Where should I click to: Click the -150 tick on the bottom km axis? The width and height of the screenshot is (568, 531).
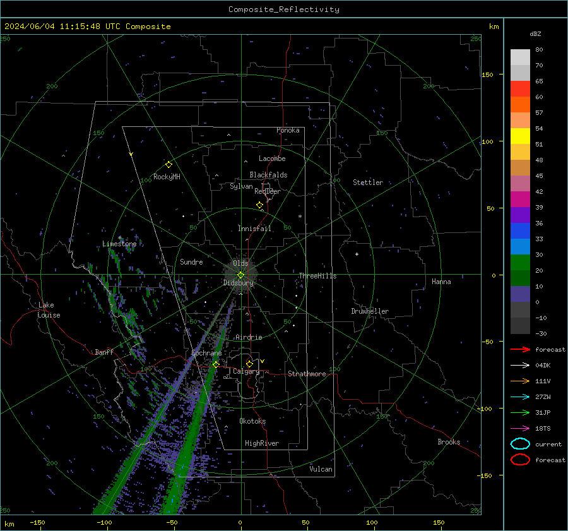(x=37, y=523)
